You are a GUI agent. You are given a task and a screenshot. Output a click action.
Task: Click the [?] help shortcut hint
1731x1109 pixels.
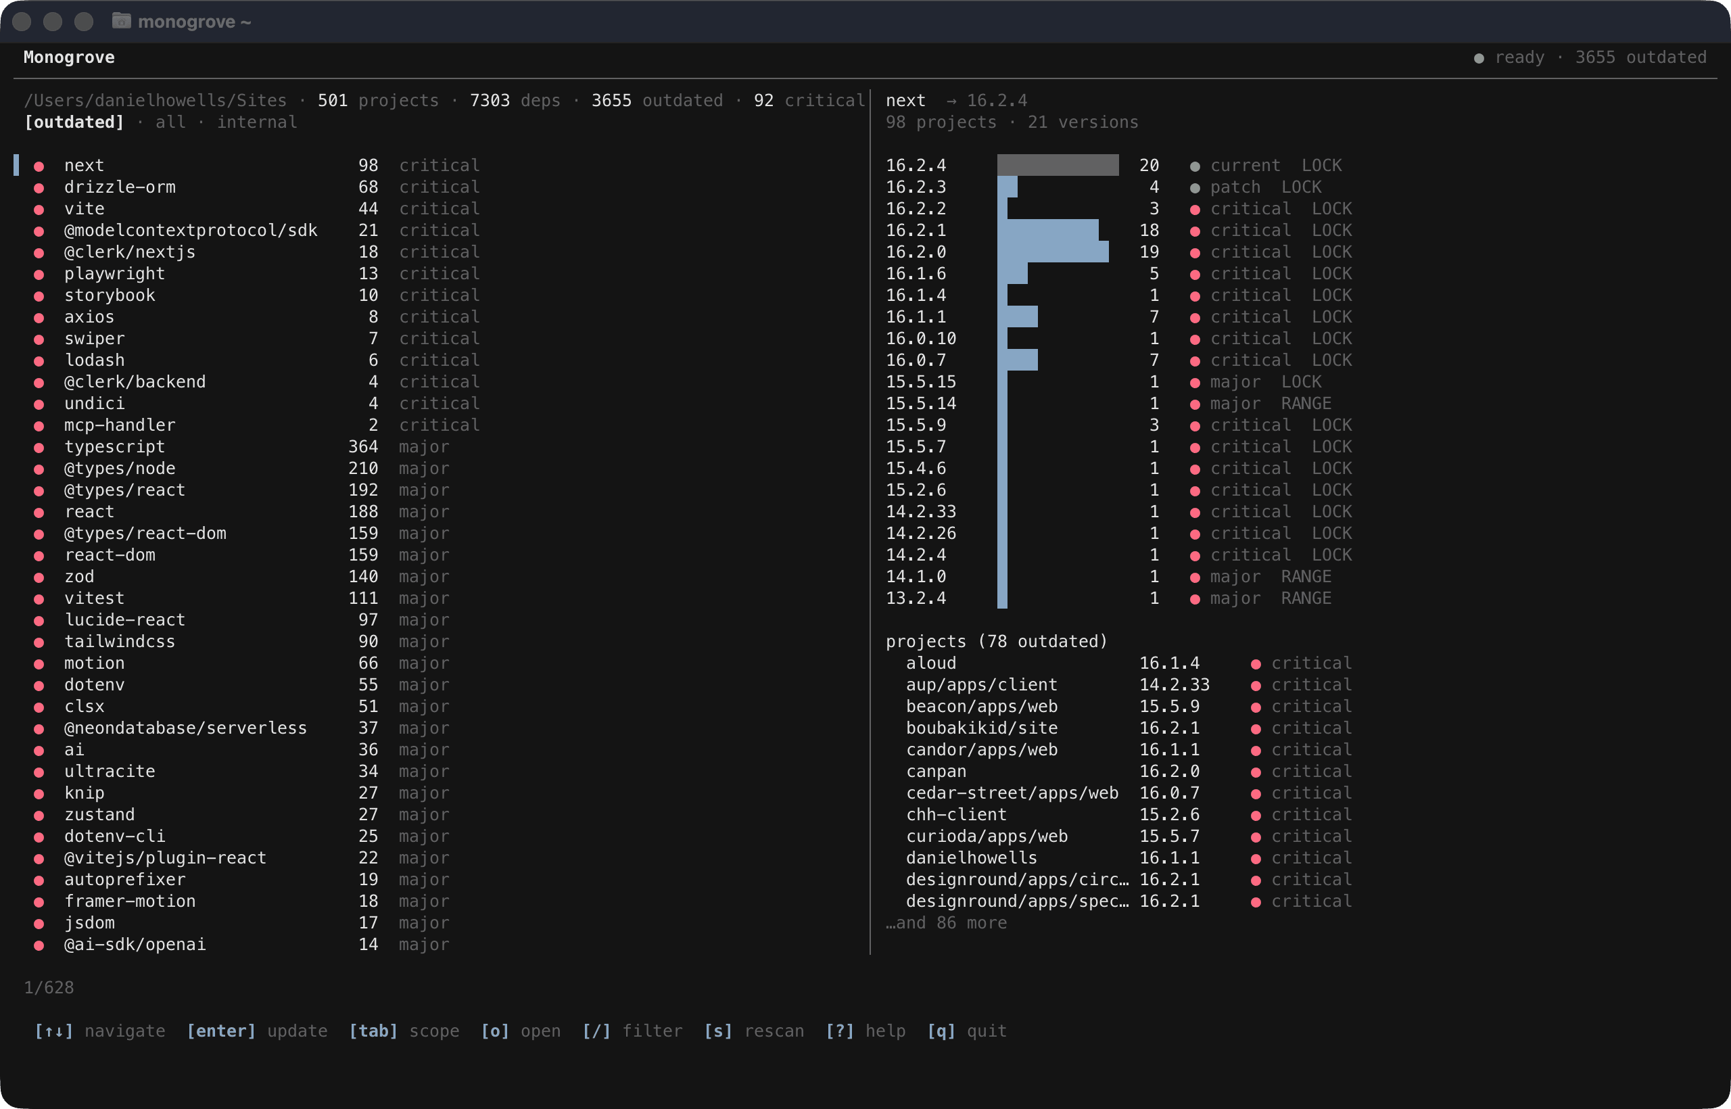865,1031
